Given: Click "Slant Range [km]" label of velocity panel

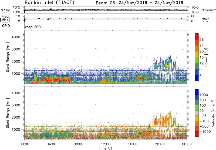Looking at the screenshot, I should [x=8, y=113].
